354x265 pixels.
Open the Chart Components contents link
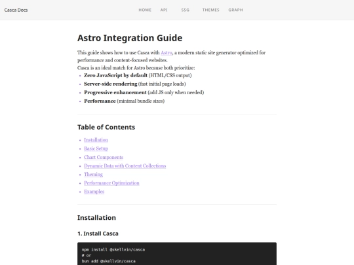click(104, 157)
